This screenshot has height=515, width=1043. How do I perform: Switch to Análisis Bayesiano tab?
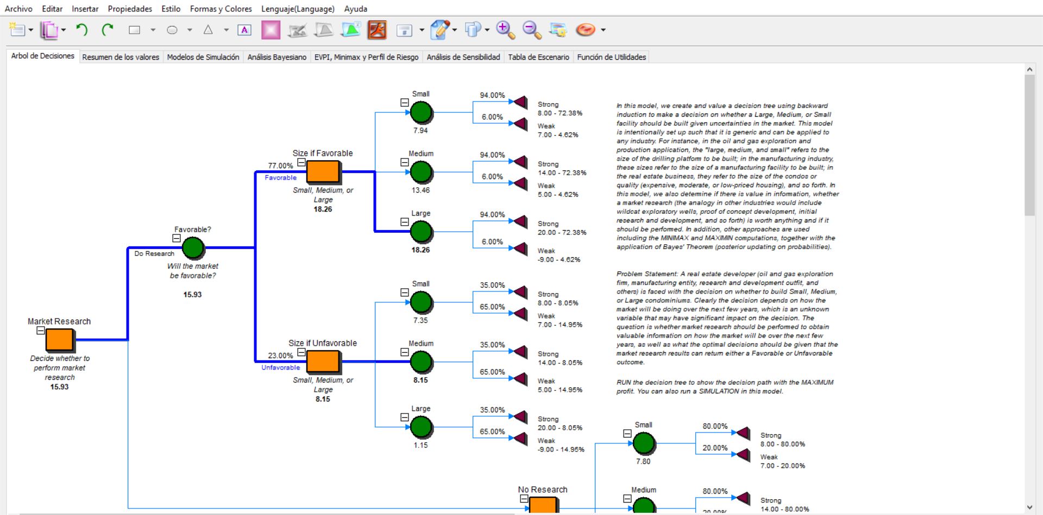point(277,57)
